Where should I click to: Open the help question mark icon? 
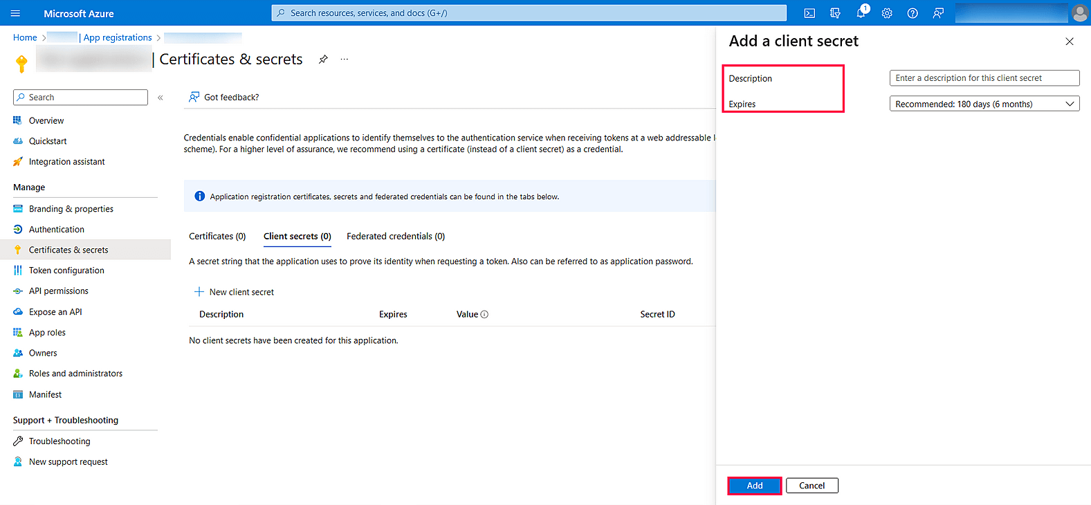(913, 13)
